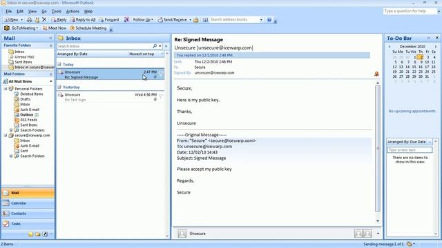The image size is (442, 248).
Task: Switch to Contacts view
Action: (x=28, y=214)
